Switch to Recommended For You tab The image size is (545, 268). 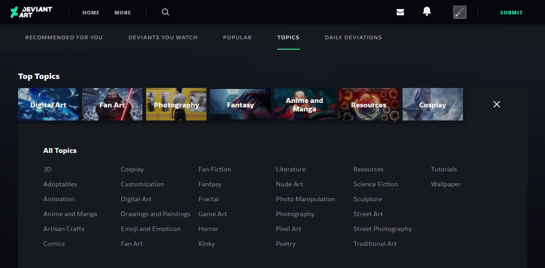[x=64, y=37]
